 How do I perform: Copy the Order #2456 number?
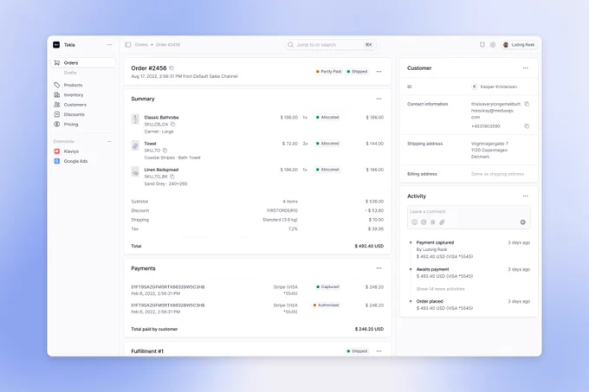[x=172, y=67]
